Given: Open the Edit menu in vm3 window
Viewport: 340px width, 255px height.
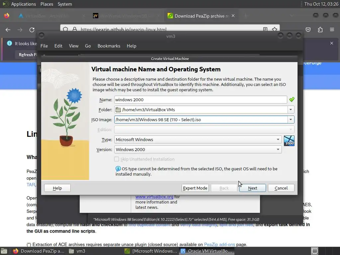Looking at the screenshot, I should 58,46.
